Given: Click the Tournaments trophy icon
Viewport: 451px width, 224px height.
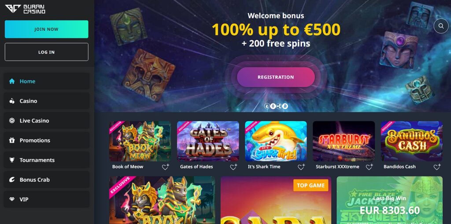Looking at the screenshot, I should (x=12, y=160).
